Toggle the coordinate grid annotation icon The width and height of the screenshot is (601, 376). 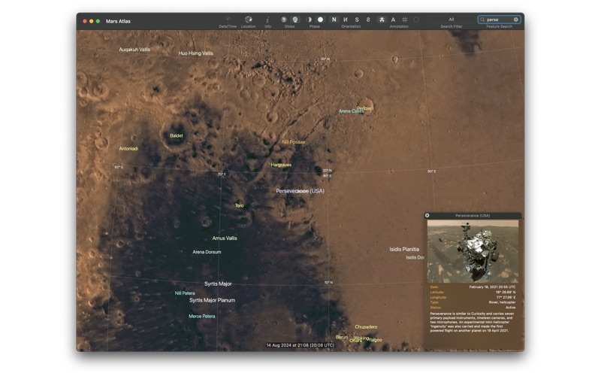click(x=405, y=20)
